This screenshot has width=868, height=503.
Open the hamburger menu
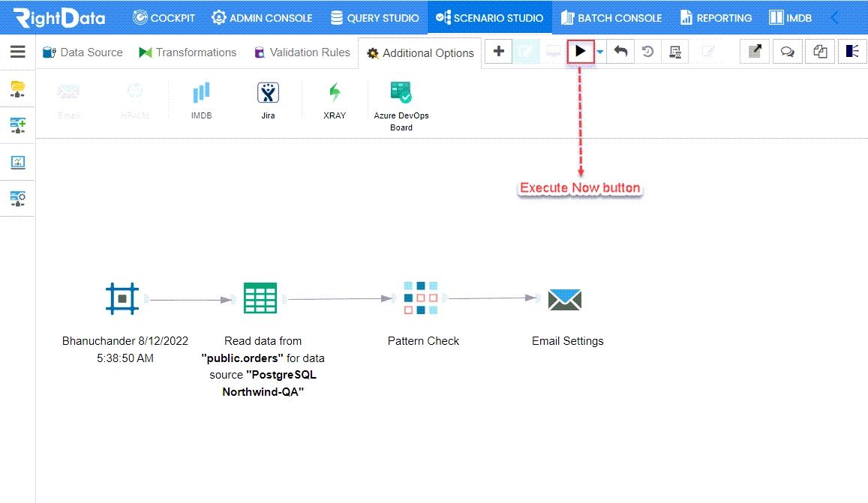[x=18, y=51]
